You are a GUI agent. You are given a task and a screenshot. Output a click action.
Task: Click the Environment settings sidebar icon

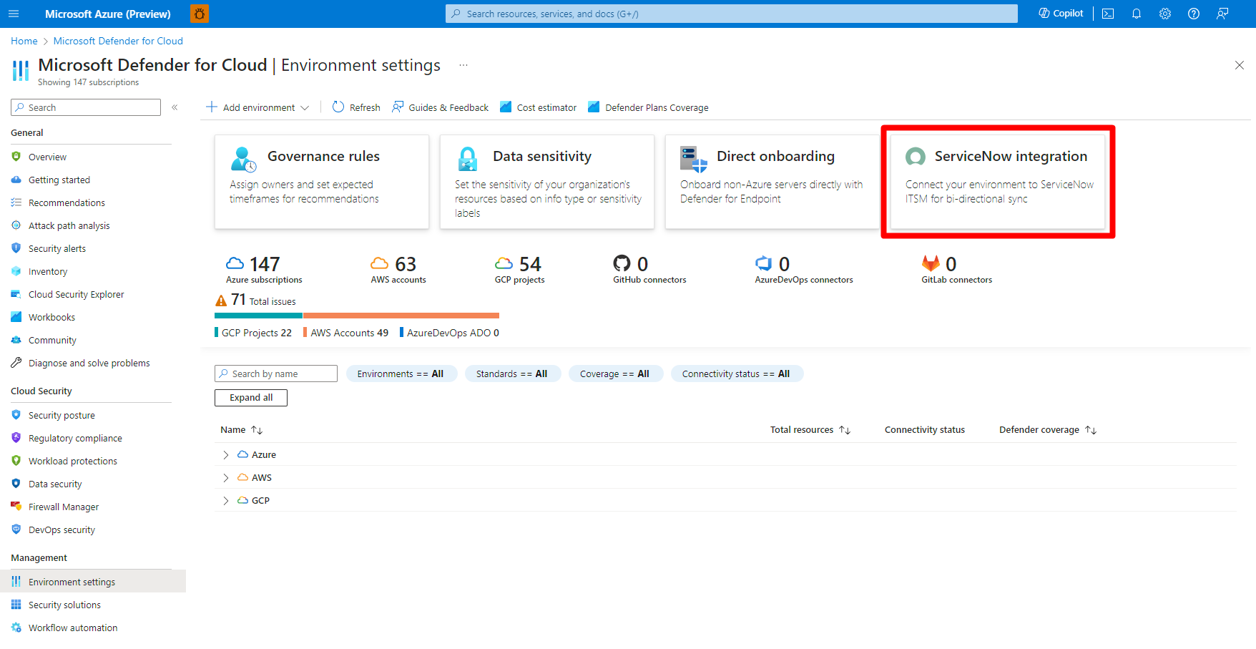16,582
